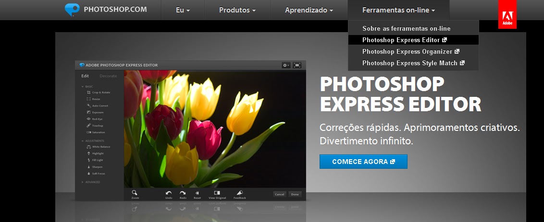
Task: Open the Exposure adjustment
Action: pos(95,112)
